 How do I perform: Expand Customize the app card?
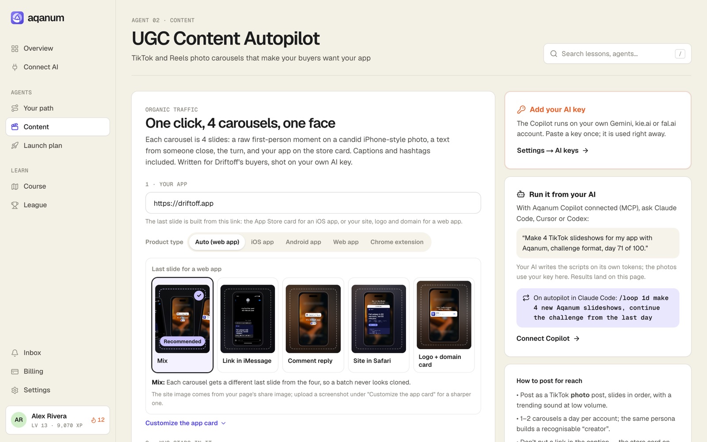(186, 423)
